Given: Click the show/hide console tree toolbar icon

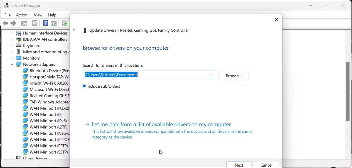Looking at the screenshot, I should coord(24,23).
